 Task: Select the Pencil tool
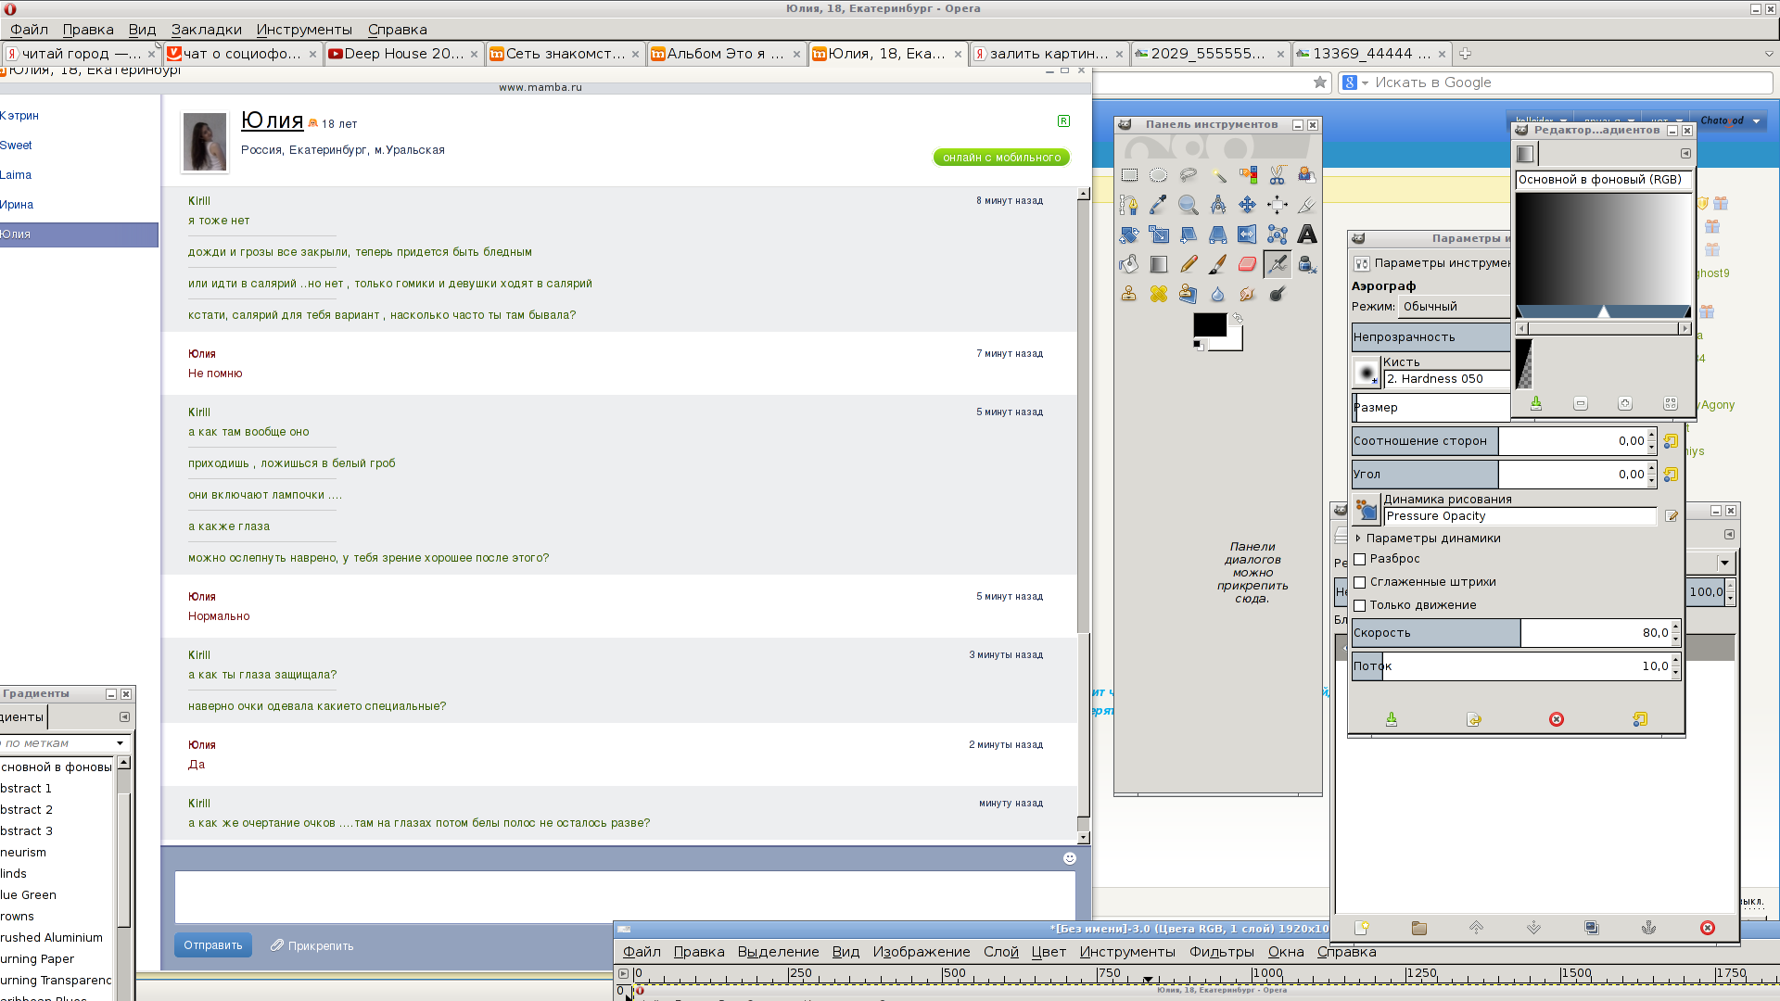coord(1189,264)
